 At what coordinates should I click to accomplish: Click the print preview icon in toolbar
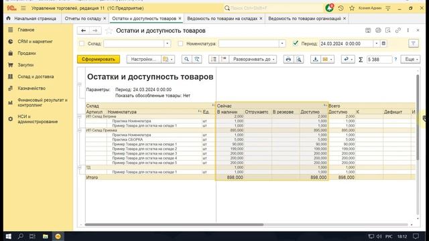[299, 60]
